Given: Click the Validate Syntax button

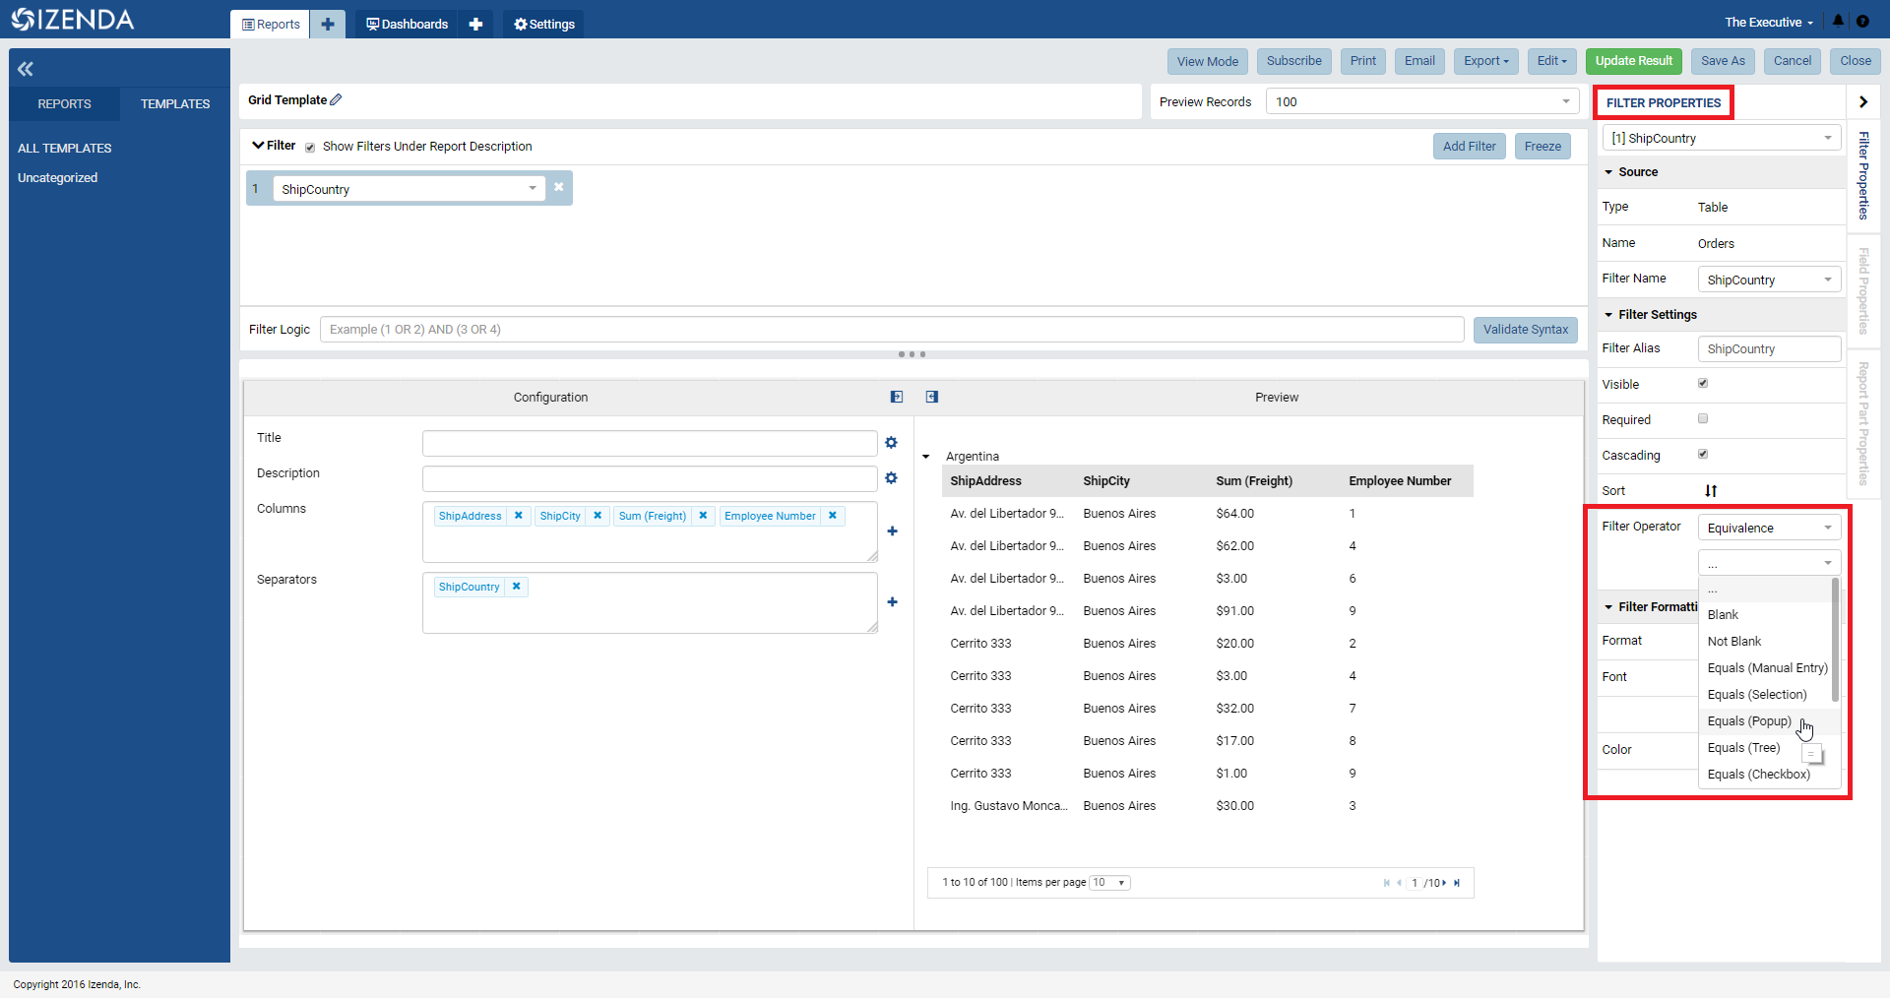Looking at the screenshot, I should [1526, 330].
